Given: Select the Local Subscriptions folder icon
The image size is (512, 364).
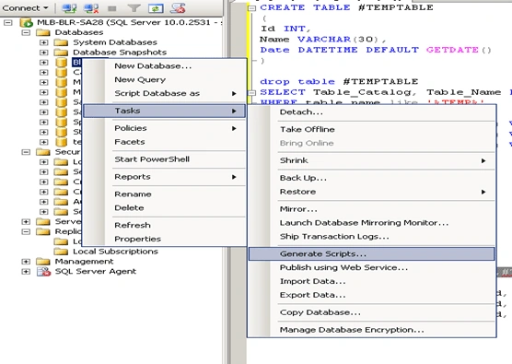Looking at the screenshot, I should 61,252.
